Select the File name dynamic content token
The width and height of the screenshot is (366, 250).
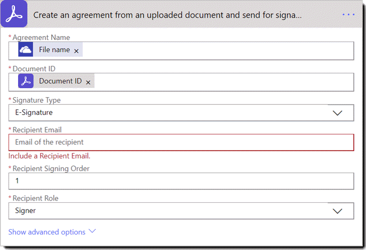54,50
